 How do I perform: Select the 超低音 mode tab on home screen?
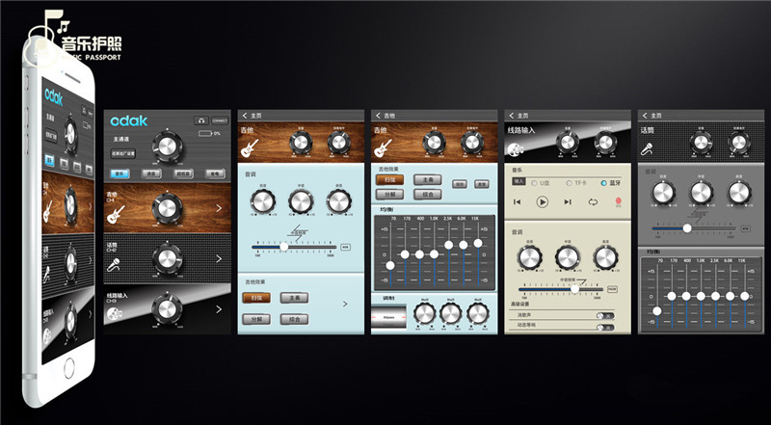click(x=183, y=173)
